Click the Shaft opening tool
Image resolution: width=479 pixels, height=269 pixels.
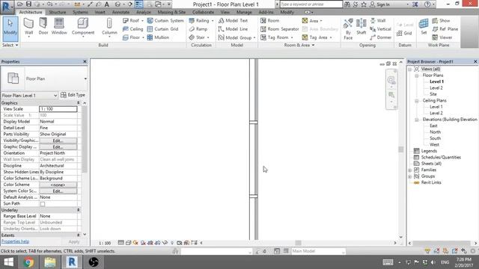click(x=361, y=27)
